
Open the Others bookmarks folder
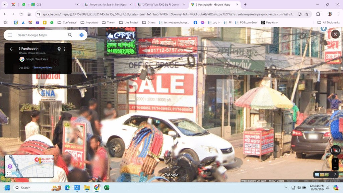pyautogui.click(x=149, y=22)
